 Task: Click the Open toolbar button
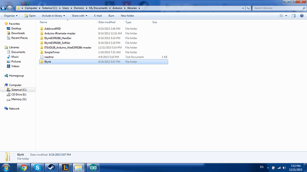(30, 16)
